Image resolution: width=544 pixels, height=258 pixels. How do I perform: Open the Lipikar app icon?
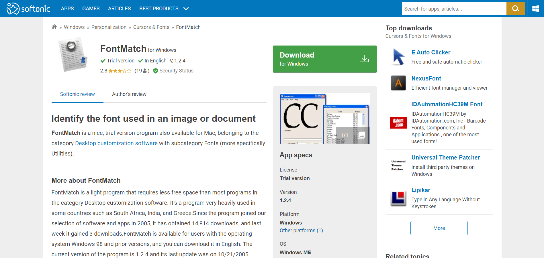(x=398, y=198)
